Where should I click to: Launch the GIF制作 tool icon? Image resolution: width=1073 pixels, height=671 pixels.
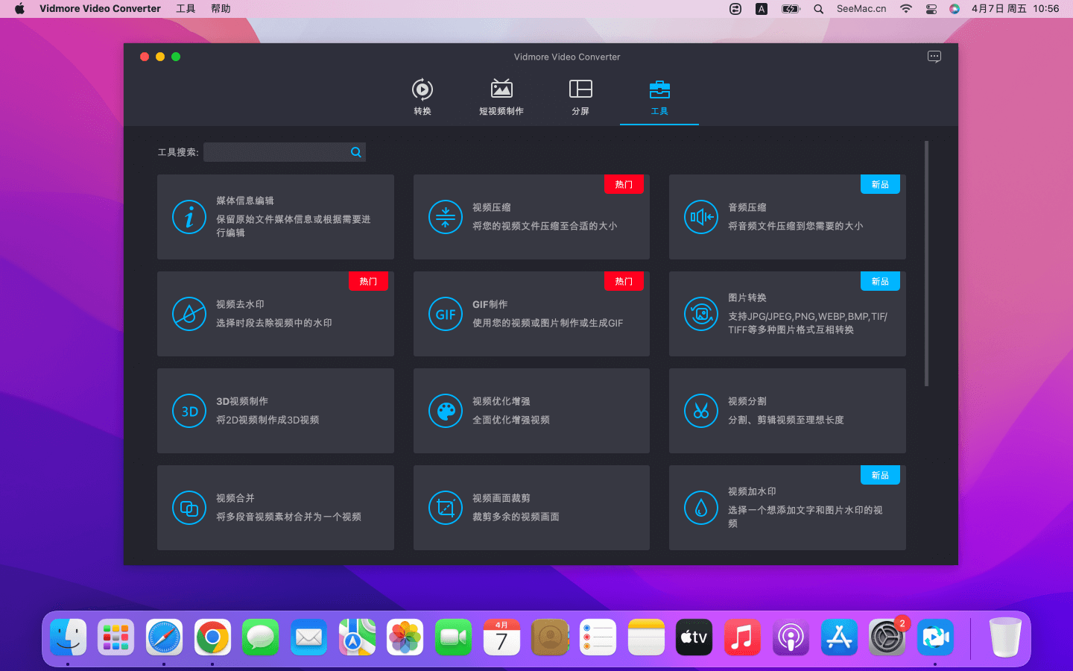(x=446, y=314)
